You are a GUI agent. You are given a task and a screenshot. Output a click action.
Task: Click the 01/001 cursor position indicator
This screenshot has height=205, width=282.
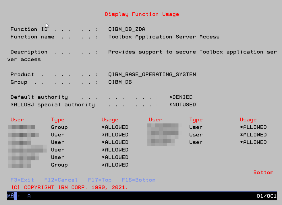coord(267,196)
